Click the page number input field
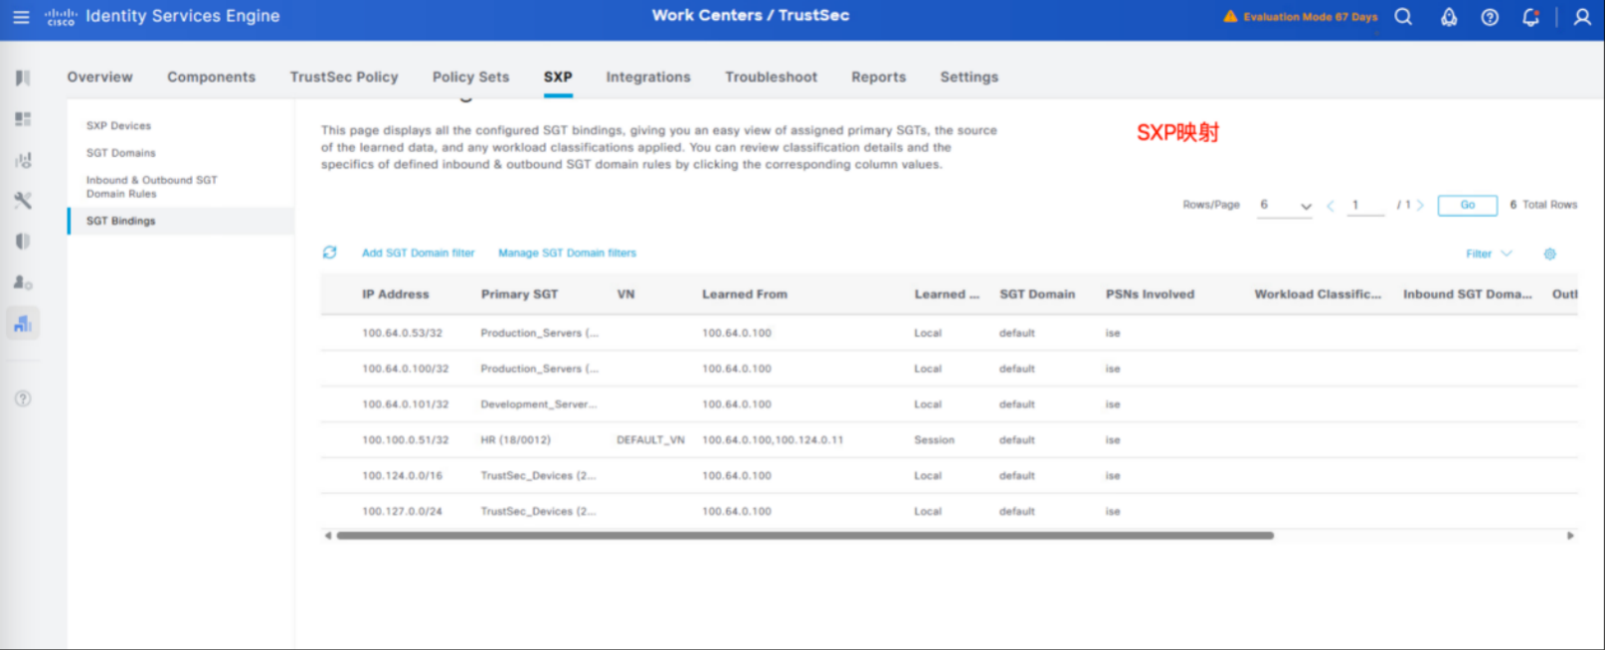Viewport: 1605px width, 650px height. coord(1365,206)
